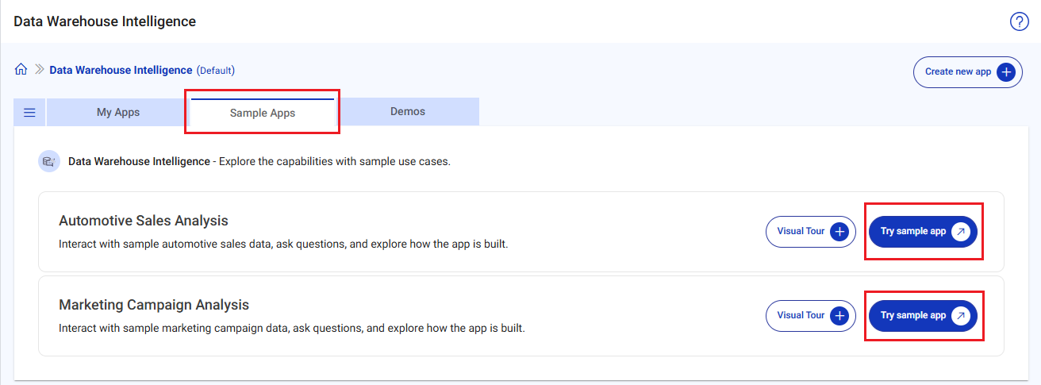The height and width of the screenshot is (385, 1041).
Task: Click the Marketing Campaign Analysis card title
Action: [x=154, y=305]
